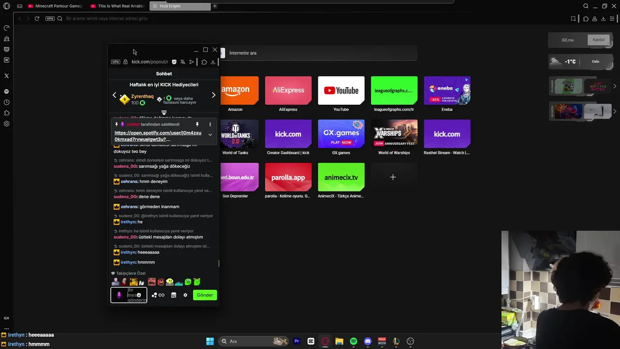Open easy setup menu in main toolbar
Viewport: 620px width, 349px height.
coord(612,18)
